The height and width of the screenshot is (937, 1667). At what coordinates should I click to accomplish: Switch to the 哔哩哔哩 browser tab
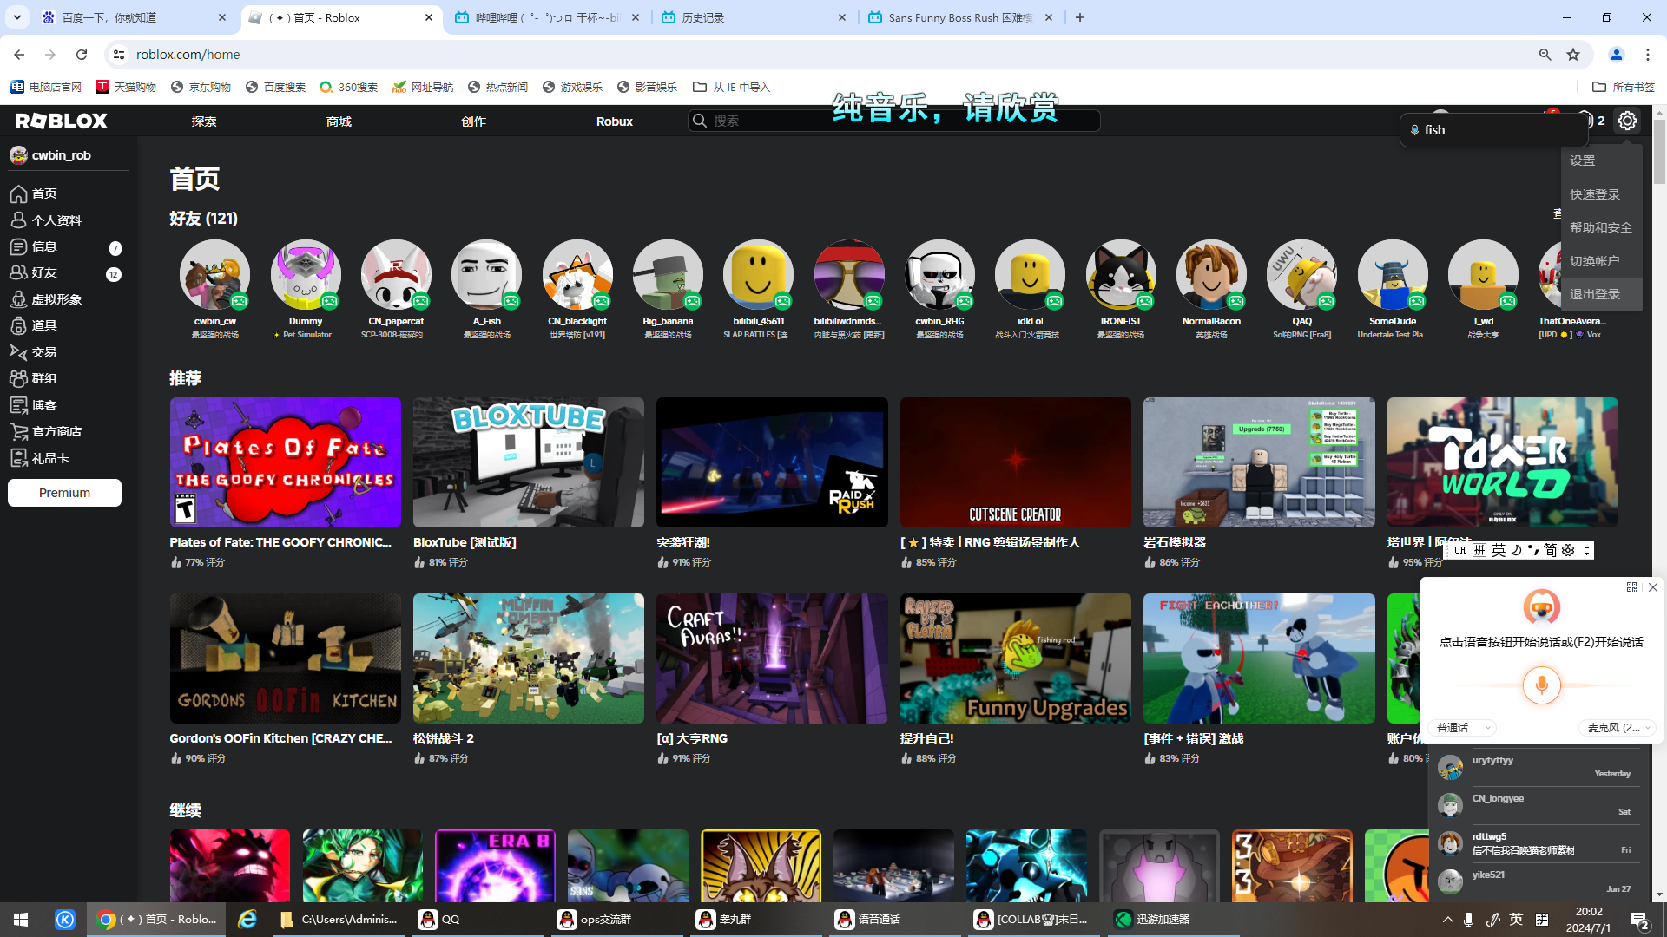546,17
